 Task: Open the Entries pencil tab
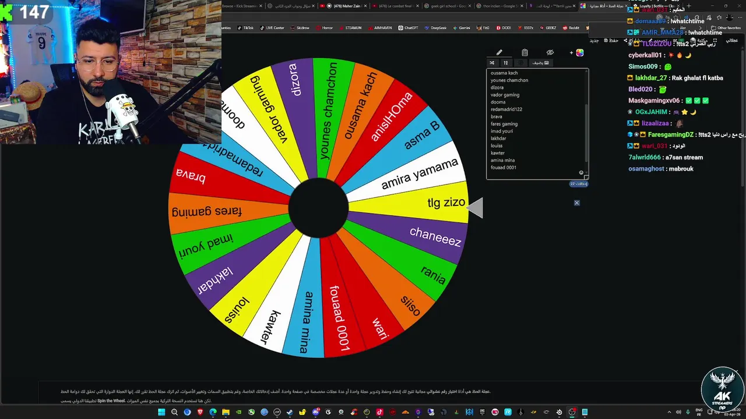click(499, 52)
